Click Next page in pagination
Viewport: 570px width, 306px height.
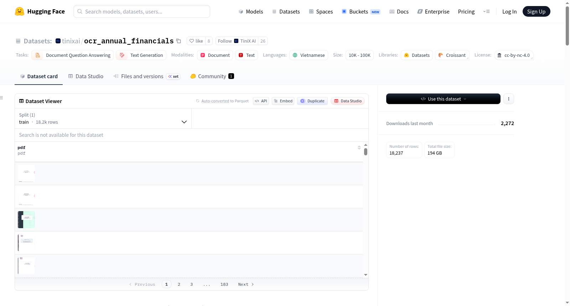tap(246, 284)
